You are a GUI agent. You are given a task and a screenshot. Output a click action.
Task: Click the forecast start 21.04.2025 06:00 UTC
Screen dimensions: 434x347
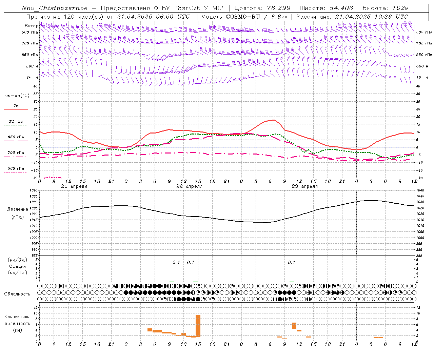click(x=153, y=16)
